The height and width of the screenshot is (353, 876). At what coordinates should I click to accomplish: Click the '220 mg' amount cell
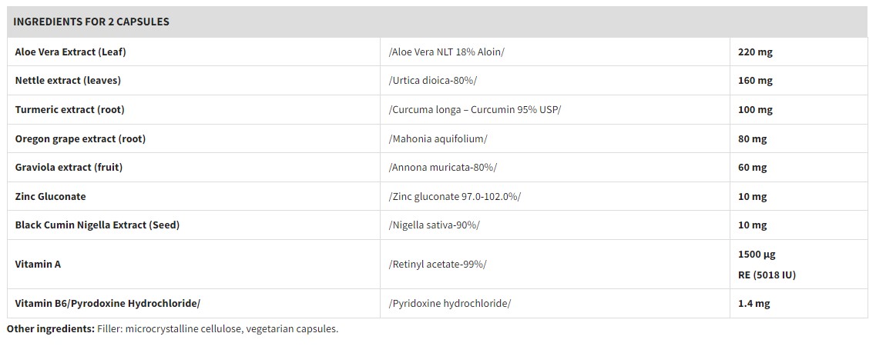point(755,52)
